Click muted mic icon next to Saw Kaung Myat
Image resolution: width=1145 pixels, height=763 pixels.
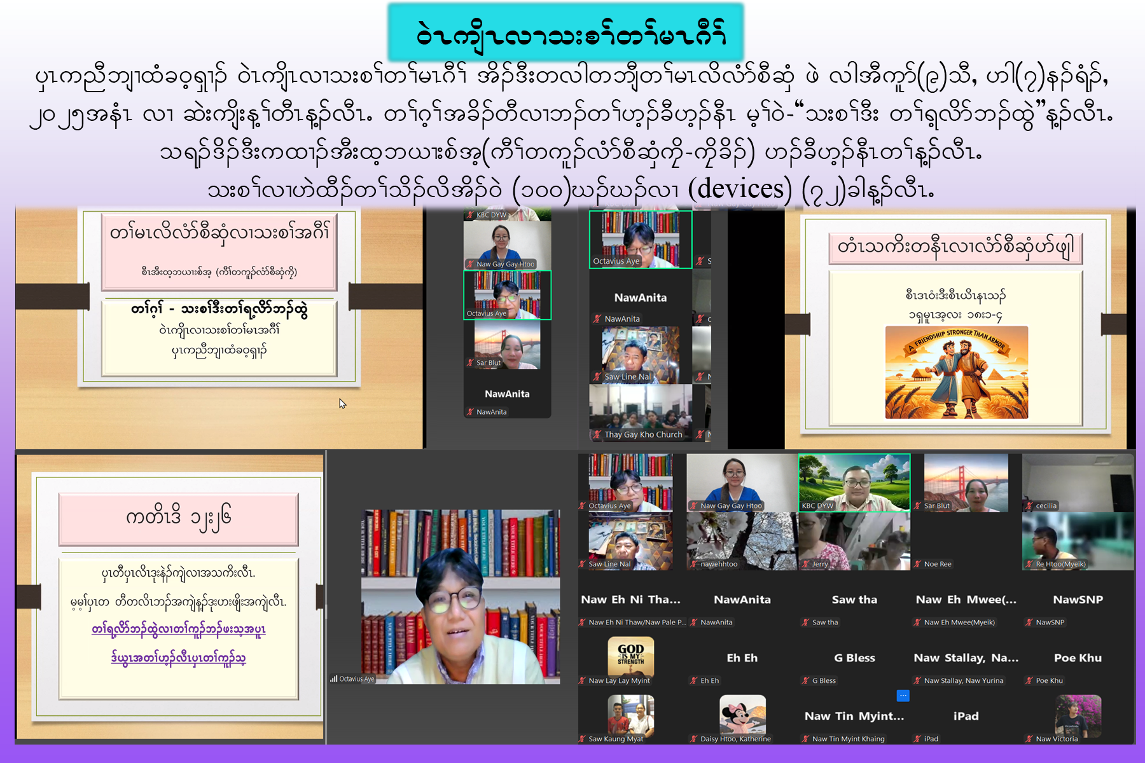[582, 739]
